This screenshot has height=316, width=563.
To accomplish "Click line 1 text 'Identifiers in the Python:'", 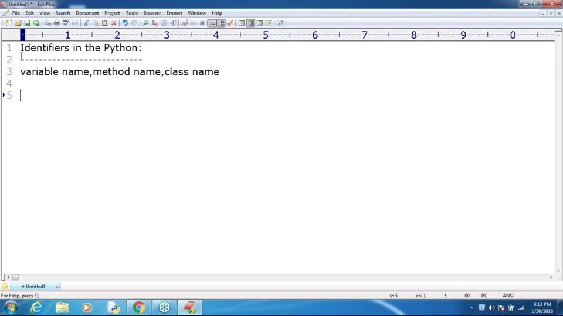I will pos(81,48).
